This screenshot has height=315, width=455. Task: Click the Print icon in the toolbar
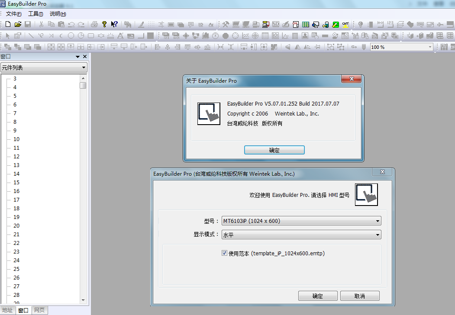(x=94, y=24)
